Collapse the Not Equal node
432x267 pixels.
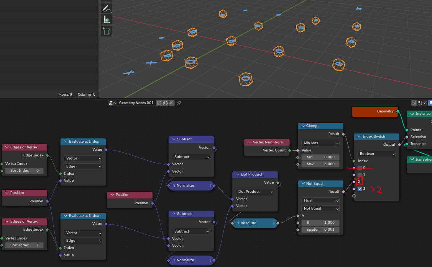click(x=303, y=183)
